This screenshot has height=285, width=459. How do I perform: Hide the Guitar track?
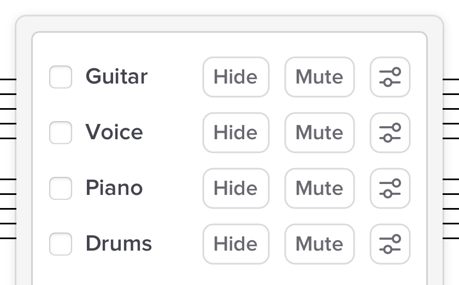[236, 77]
